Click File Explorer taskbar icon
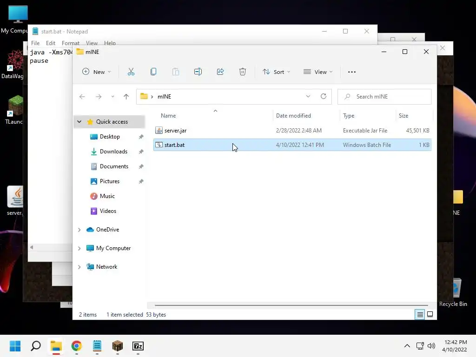Image resolution: width=476 pixels, height=357 pixels. coord(56,346)
